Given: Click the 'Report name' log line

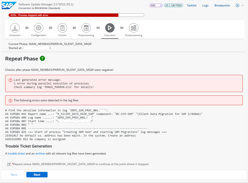Looking at the screenshot, I should tap(104, 114).
